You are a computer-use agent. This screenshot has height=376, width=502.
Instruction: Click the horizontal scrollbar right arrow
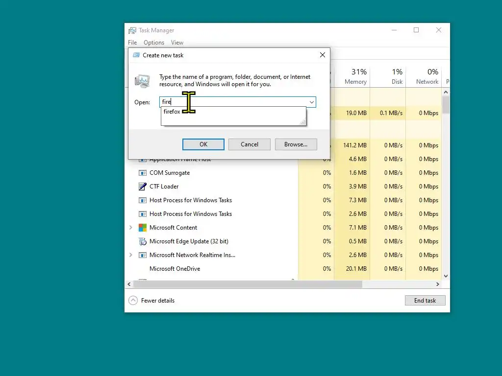point(438,284)
